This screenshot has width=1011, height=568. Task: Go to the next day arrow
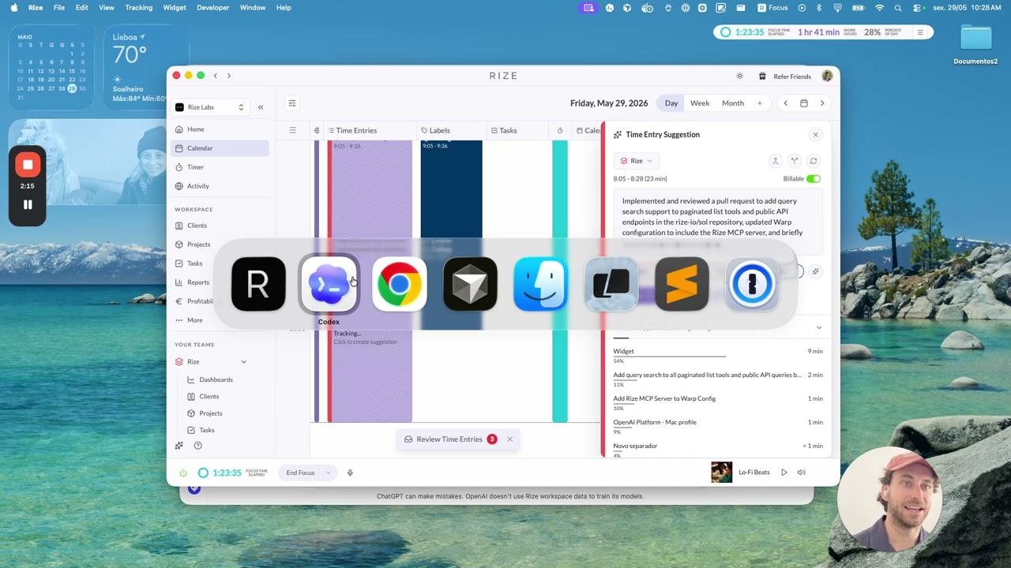tap(822, 103)
